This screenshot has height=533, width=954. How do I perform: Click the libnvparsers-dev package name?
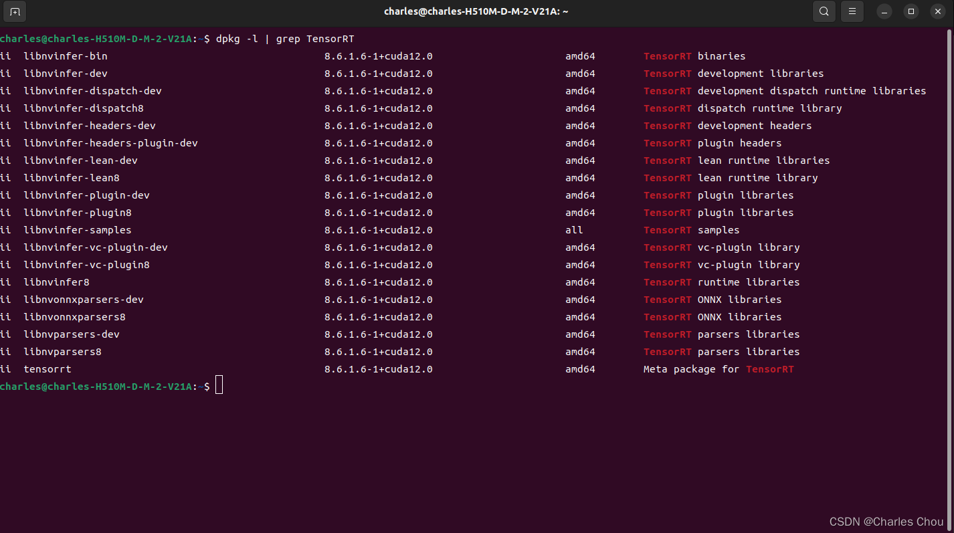72,334
